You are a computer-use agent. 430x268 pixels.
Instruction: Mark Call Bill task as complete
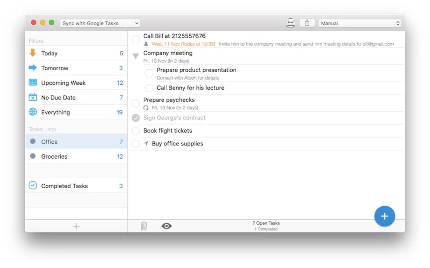click(136, 40)
